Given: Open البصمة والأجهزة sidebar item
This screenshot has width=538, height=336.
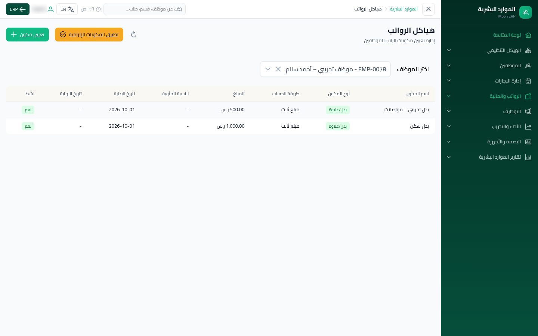Looking at the screenshot, I should [489, 142].
